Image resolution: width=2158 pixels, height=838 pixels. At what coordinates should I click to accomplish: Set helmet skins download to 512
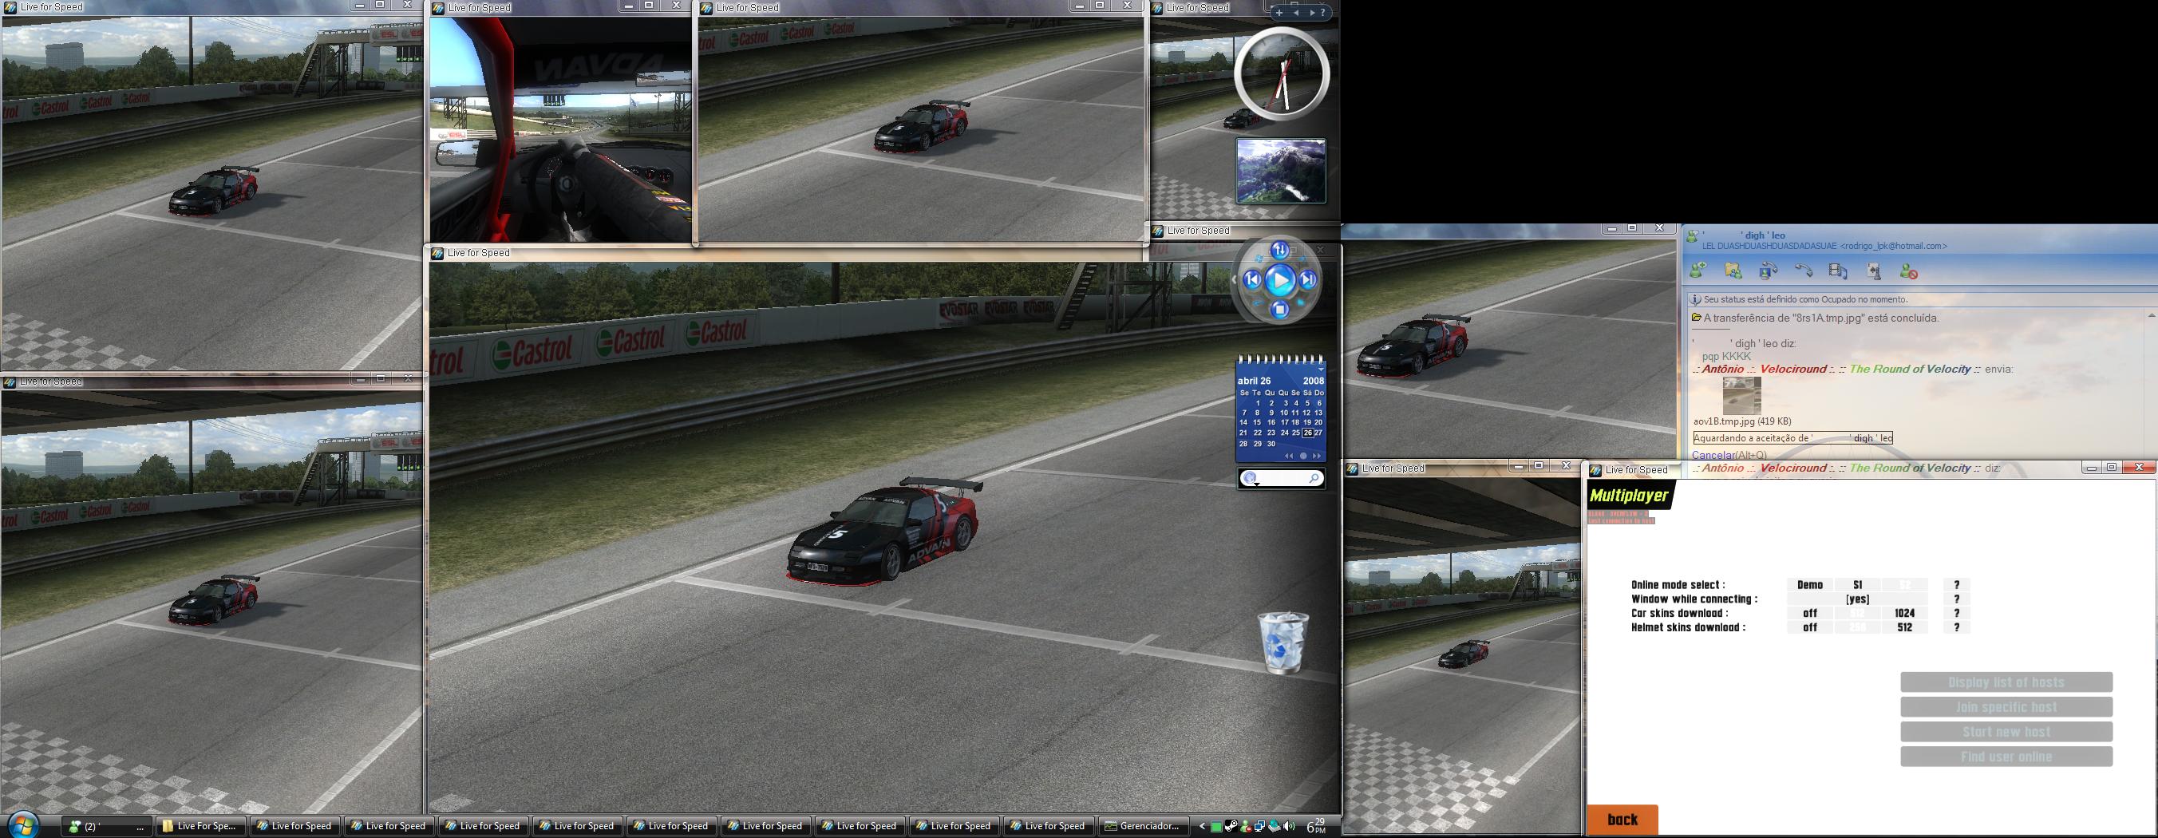(1905, 627)
